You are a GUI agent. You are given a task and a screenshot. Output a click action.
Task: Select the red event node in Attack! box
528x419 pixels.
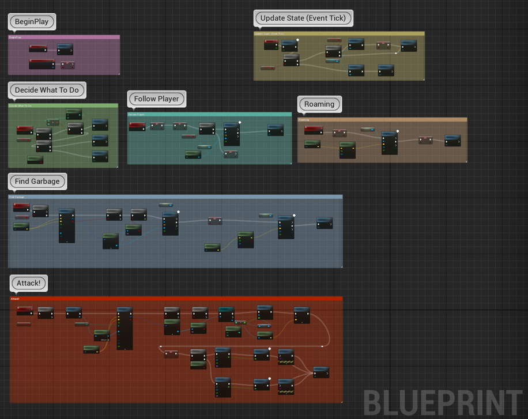[25, 311]
